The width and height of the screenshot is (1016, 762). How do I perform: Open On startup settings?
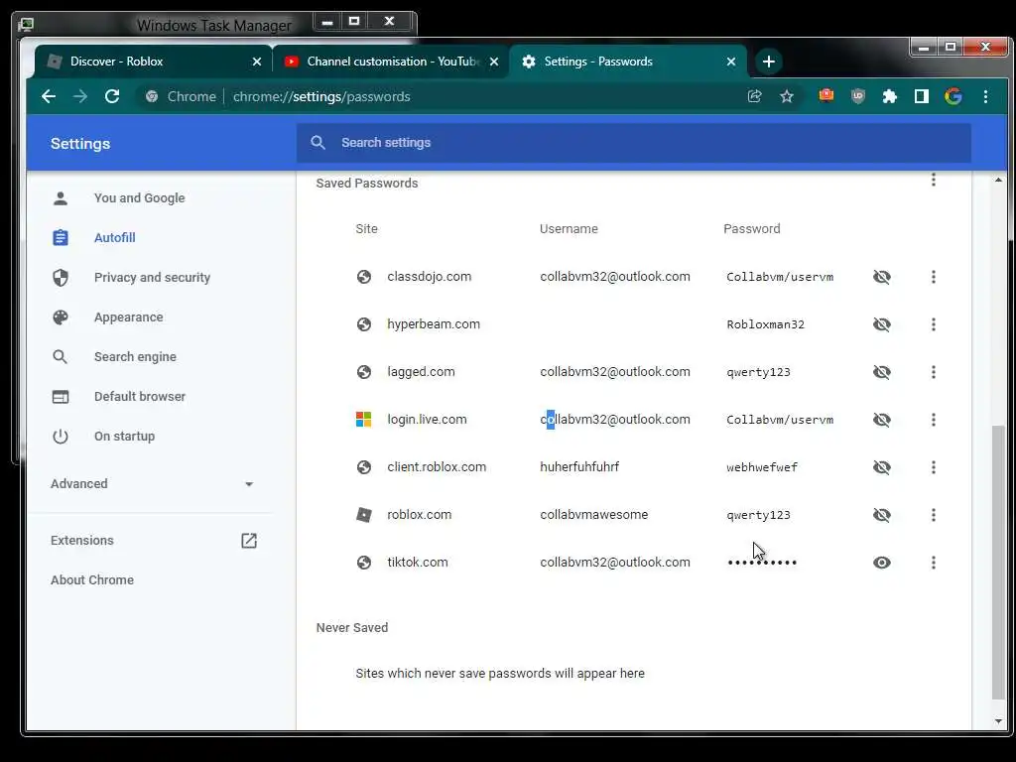124,437
